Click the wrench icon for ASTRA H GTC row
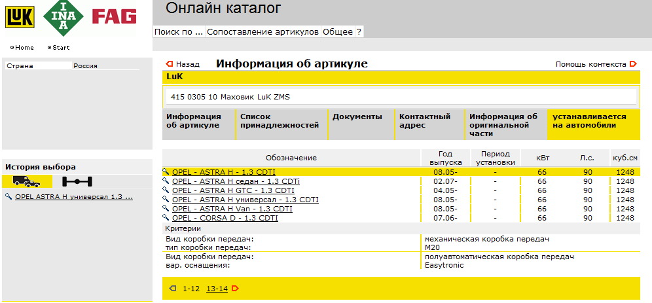The height and width of the screenshot is (303, 652). point(166,190)
